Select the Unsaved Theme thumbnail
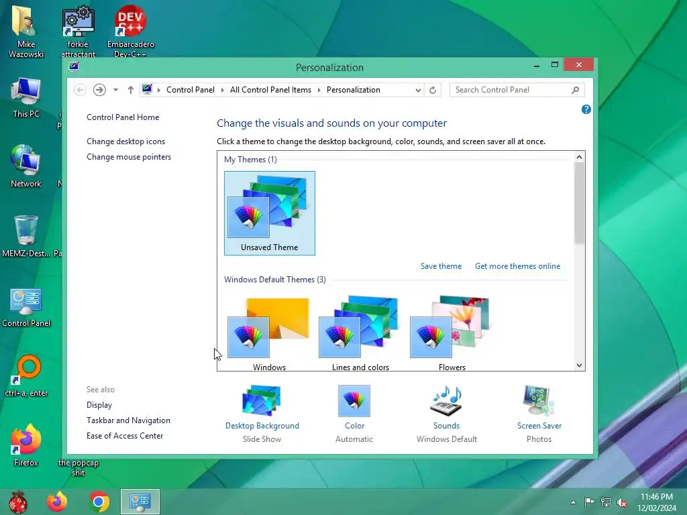 click(x=270, y=213)
